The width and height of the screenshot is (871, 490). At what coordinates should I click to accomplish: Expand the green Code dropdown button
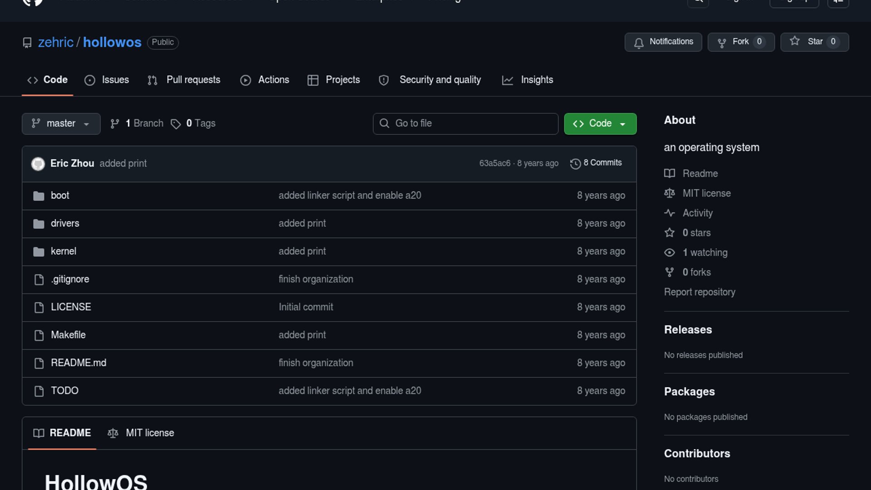(x=600, y=124)
